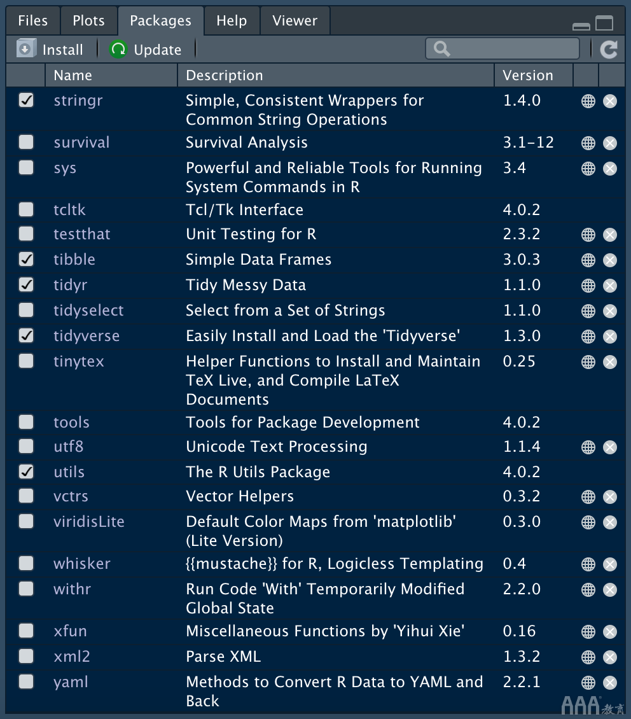
Task: Click the 'Parse XML' description text
Action: point(223,657)
